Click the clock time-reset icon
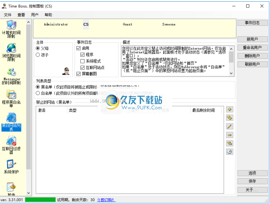270x204 pixels. point(229,152)
